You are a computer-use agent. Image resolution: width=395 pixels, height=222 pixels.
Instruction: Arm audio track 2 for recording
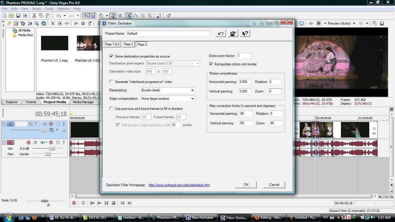point(29,142)
